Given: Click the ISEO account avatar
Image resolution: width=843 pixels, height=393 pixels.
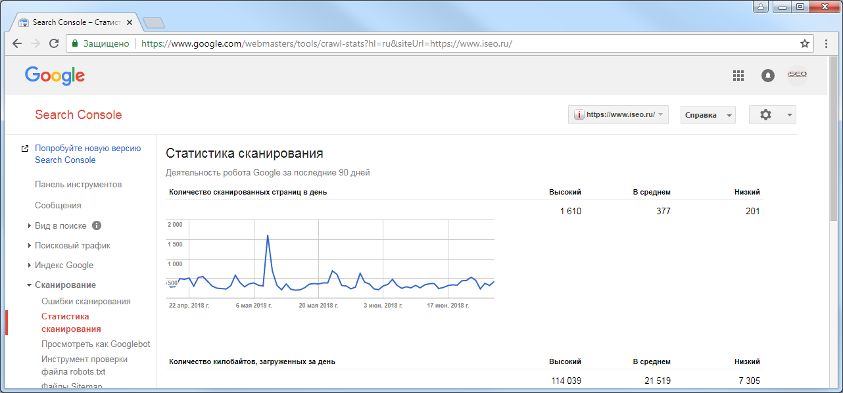Looking at the screenshot, I should tap(797, 75).
